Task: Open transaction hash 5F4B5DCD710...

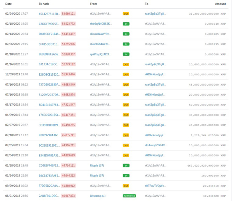Action: [49, 44]
